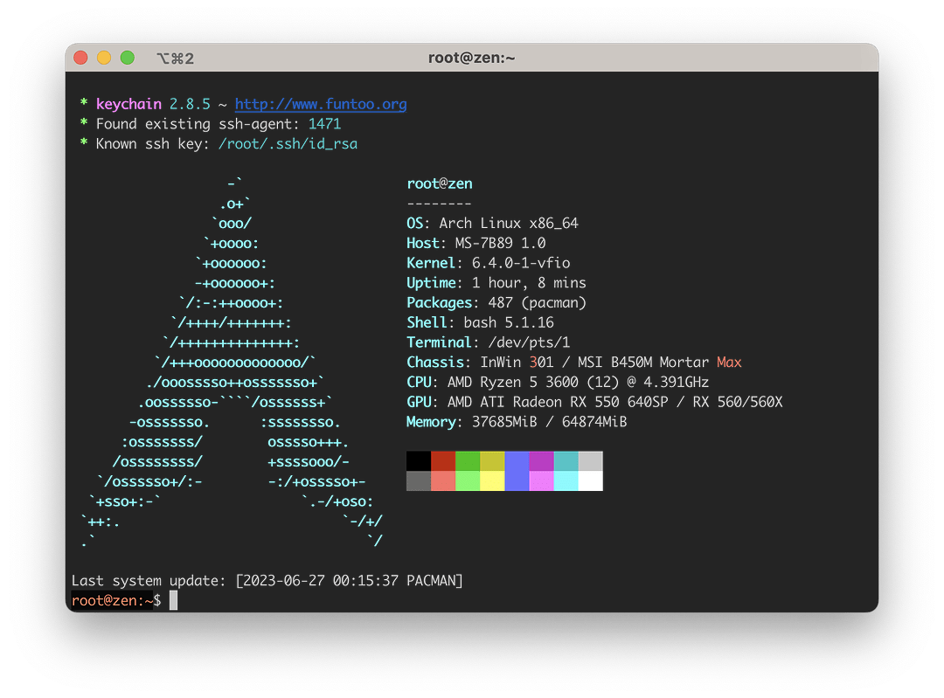
Task: Click the Terminal: /dev/pts/1 line
Action: pyautogui.click(x=489, y=342)
